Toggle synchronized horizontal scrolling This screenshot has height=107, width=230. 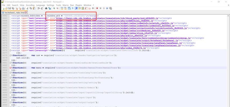click(65, 8)
